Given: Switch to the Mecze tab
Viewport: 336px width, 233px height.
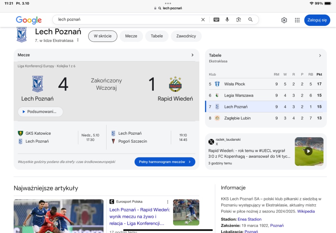Looking at the screenshot, I should [131, 36].
